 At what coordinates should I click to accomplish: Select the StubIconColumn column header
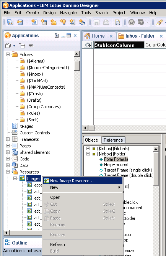(119, 45)
